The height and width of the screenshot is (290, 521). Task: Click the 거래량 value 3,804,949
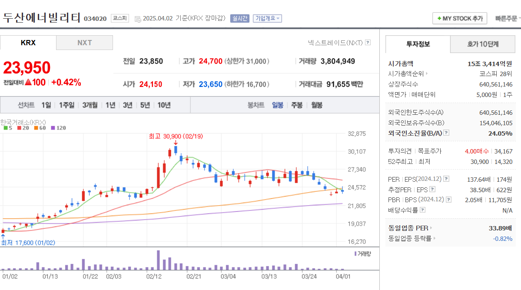click(x=338, y=61)
